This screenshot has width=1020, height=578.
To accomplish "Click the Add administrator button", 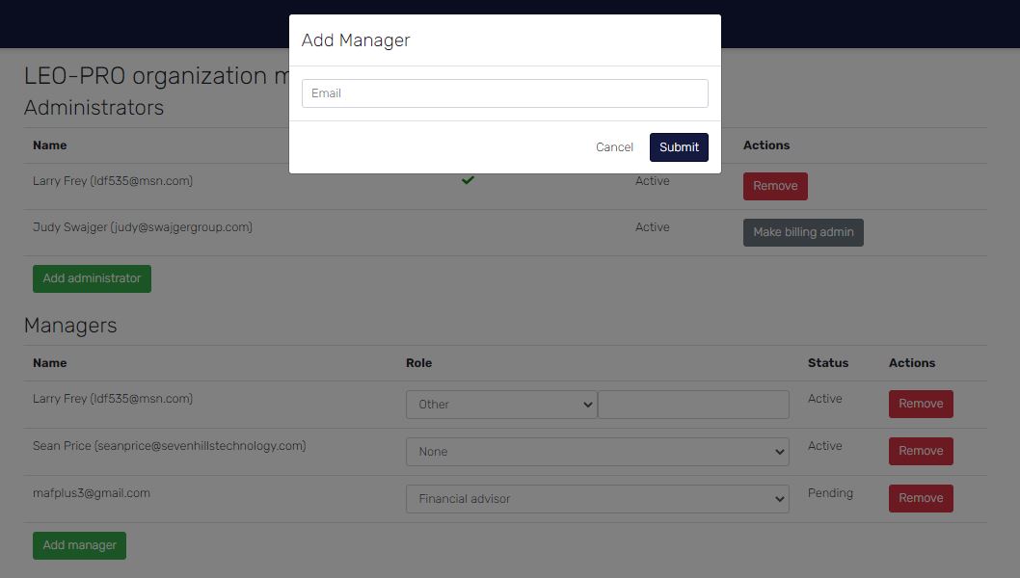I will point(92,277).
